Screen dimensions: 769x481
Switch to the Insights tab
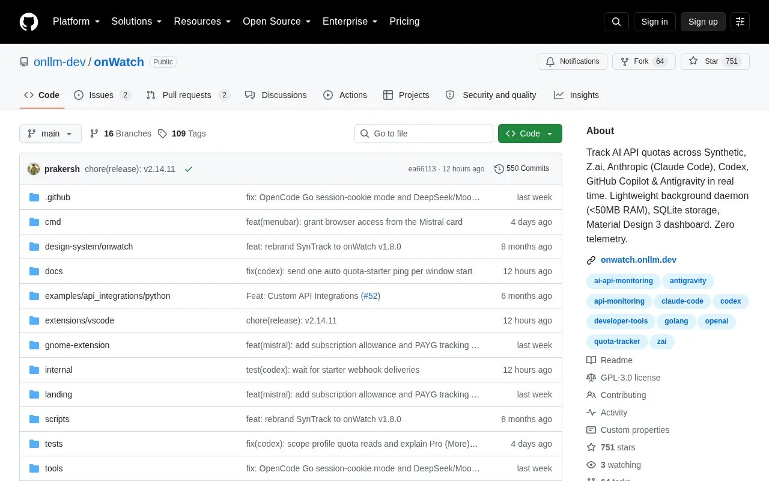[x=576, y=95]
